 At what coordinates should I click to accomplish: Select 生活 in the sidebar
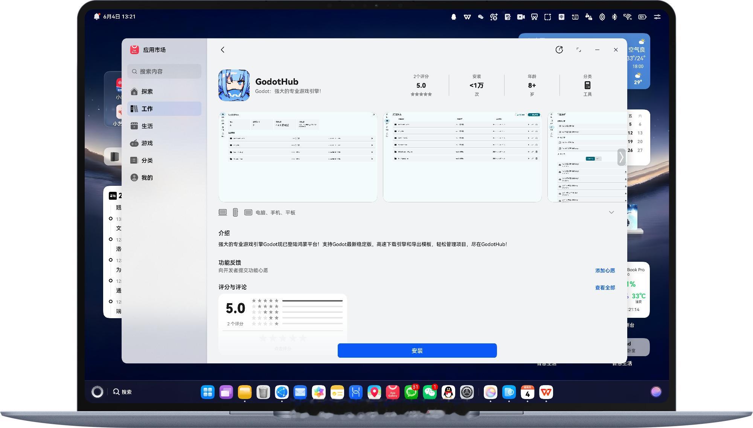(164, 126)
